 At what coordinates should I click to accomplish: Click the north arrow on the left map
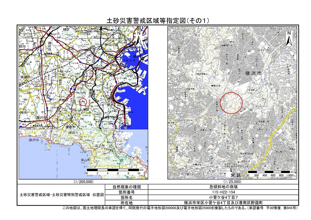pyautogui.click(x=139, y=37)
